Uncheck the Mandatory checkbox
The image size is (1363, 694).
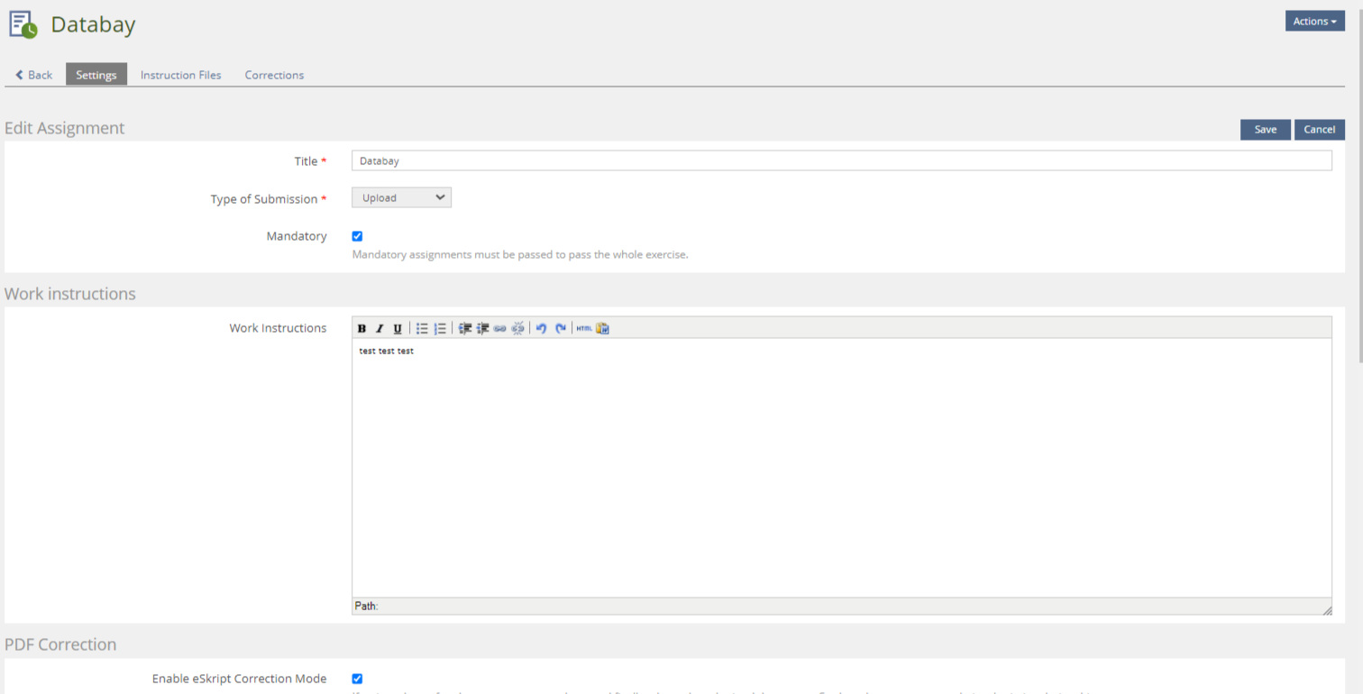[357, 236]
